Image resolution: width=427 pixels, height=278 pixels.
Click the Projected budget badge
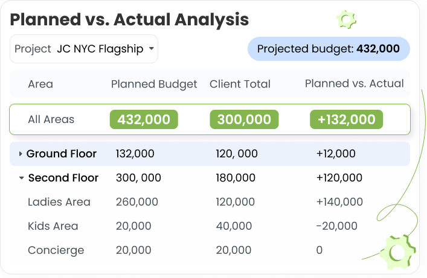[x=329, y=49]
